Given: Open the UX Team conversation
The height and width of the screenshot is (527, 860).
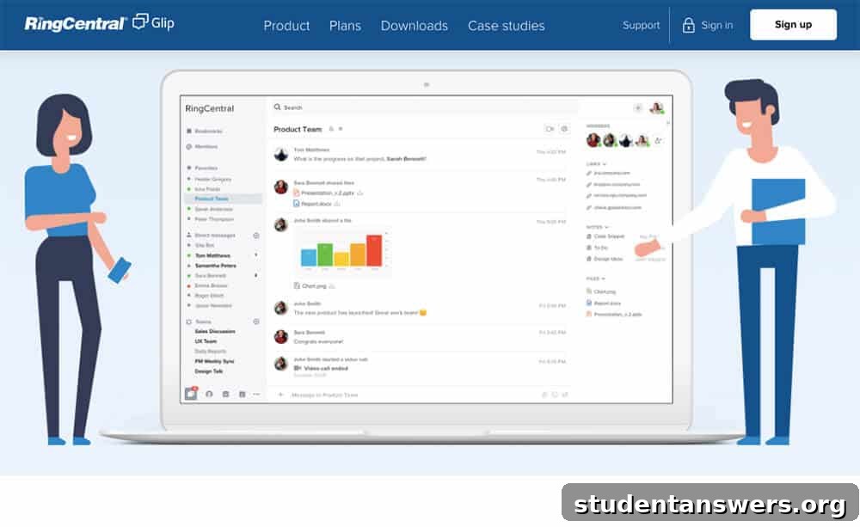Looking at the screenshot, I should coord(206,341).
